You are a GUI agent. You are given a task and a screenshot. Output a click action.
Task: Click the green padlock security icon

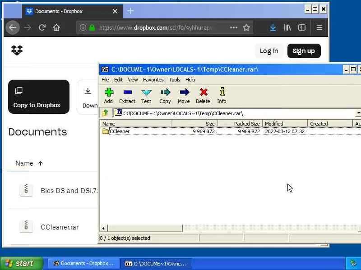(92, 28)
